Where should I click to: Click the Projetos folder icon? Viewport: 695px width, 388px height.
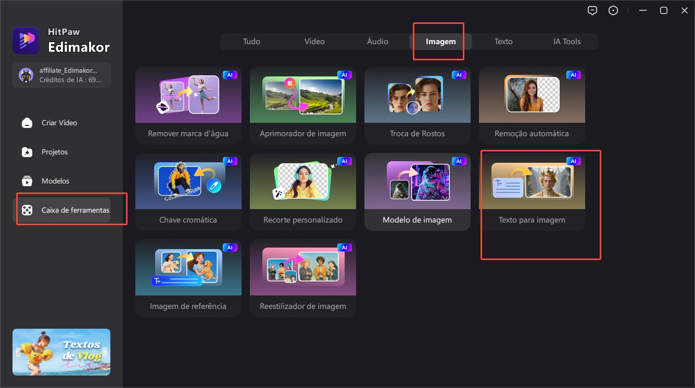(27, 152)
